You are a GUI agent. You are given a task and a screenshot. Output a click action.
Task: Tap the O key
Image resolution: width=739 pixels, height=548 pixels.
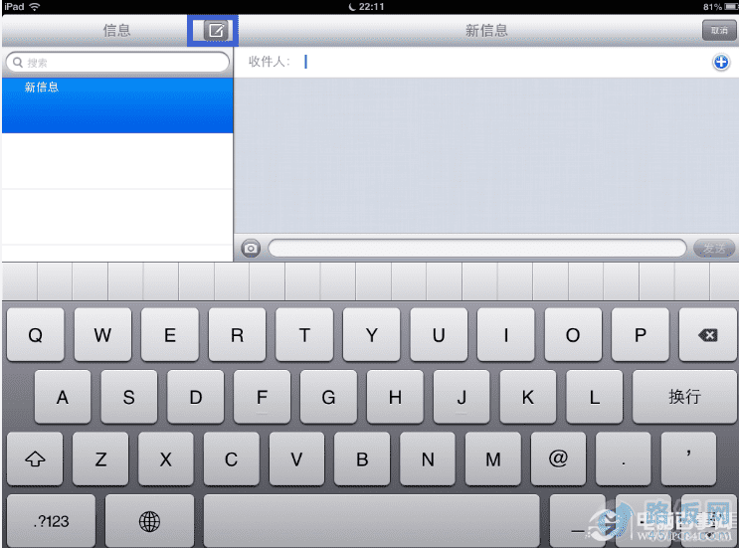[x=573, y=335]
